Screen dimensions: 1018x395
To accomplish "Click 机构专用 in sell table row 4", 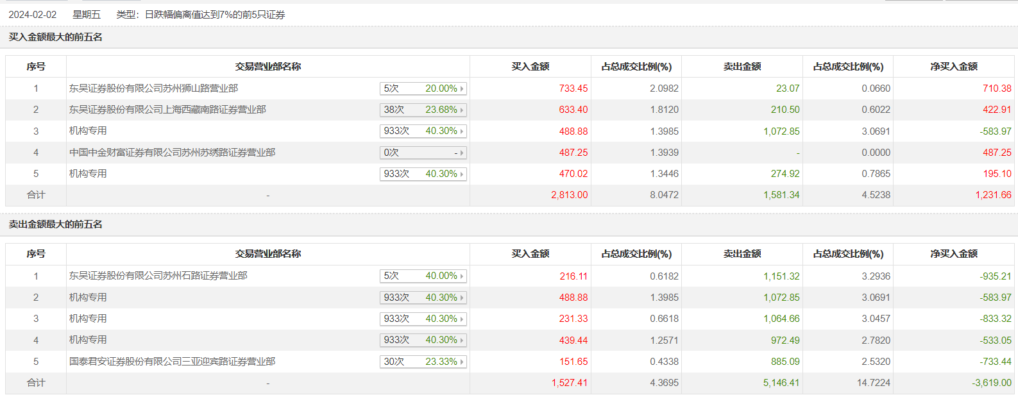I will click(x=88, y=340).
